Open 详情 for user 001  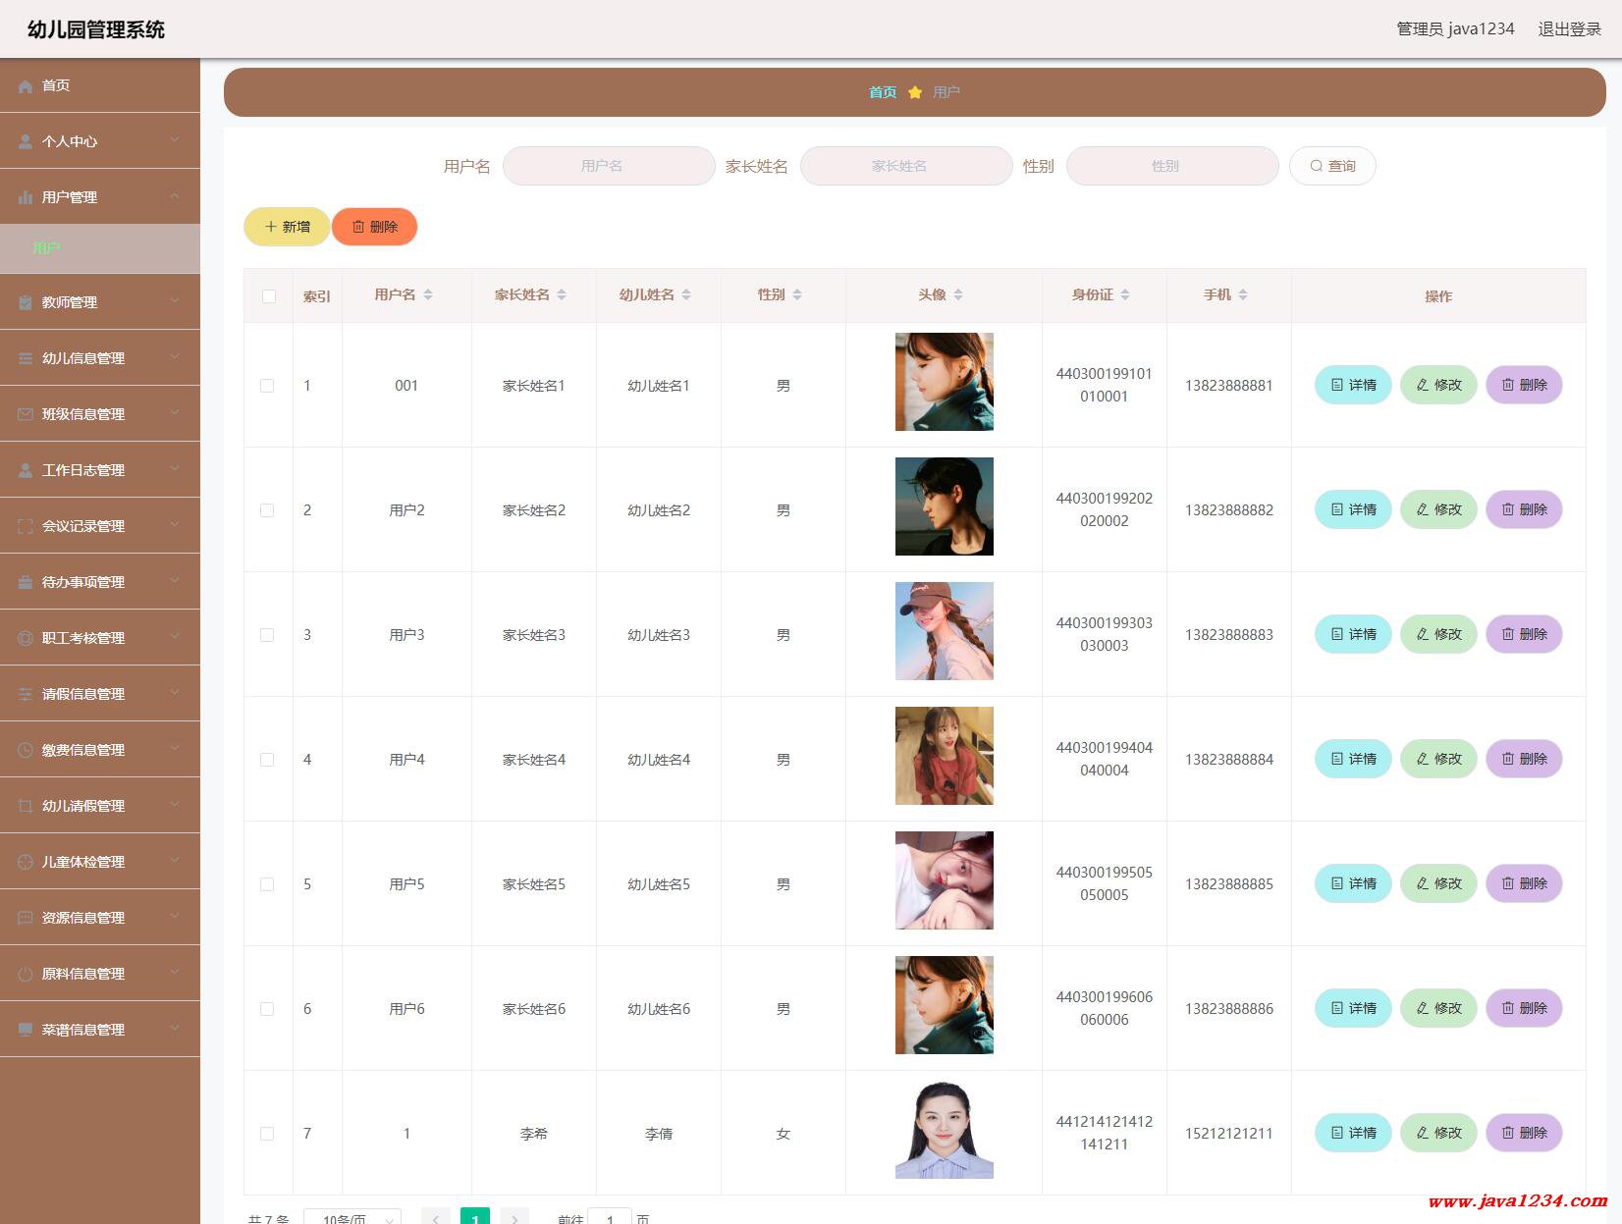1353,385
